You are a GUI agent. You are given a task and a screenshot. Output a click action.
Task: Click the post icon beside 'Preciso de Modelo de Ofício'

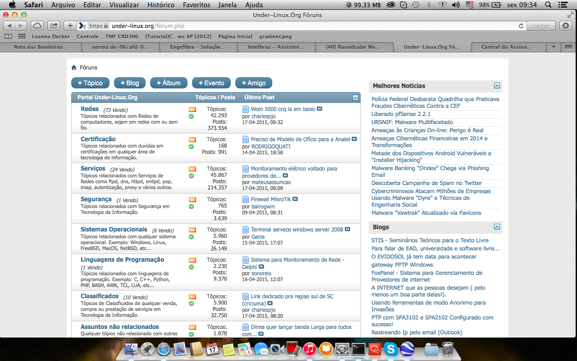246,139
